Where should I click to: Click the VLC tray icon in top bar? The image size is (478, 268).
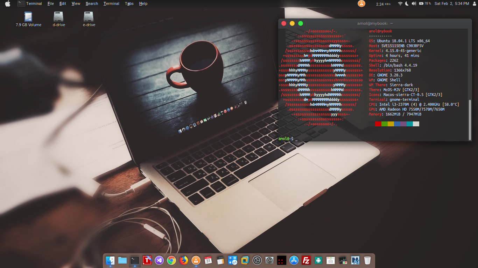click(x=361, y=3)
